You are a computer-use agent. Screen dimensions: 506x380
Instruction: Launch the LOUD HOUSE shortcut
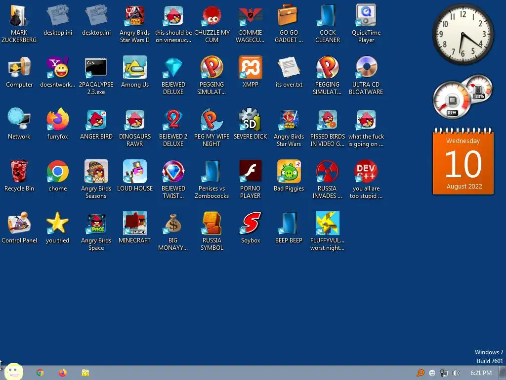point(134,176)
